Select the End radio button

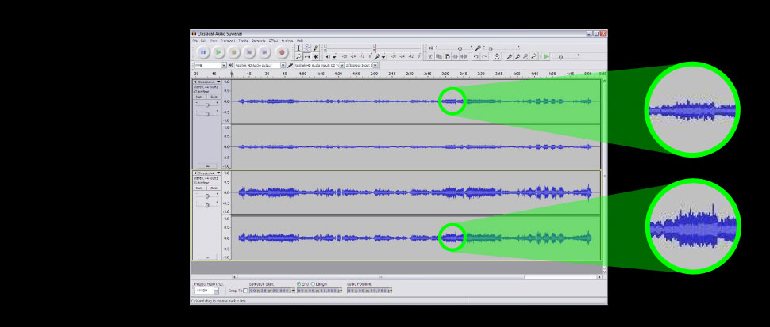coord(299,283)
